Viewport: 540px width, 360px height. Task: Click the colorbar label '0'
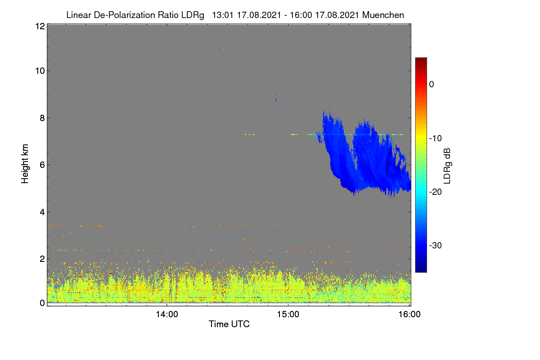pyautogui.click(x=432, y=84)
